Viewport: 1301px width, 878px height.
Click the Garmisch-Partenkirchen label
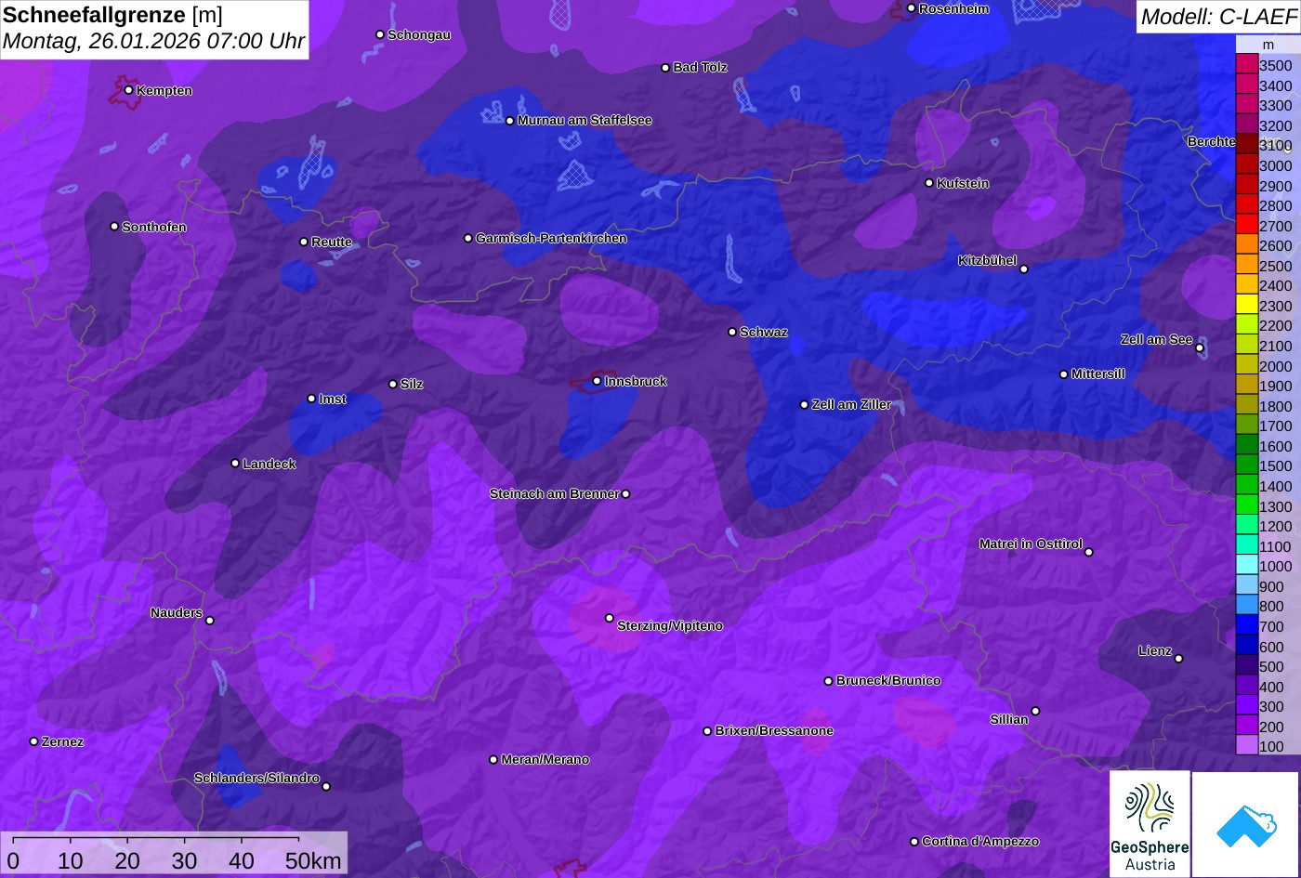[x=551, y=238]
